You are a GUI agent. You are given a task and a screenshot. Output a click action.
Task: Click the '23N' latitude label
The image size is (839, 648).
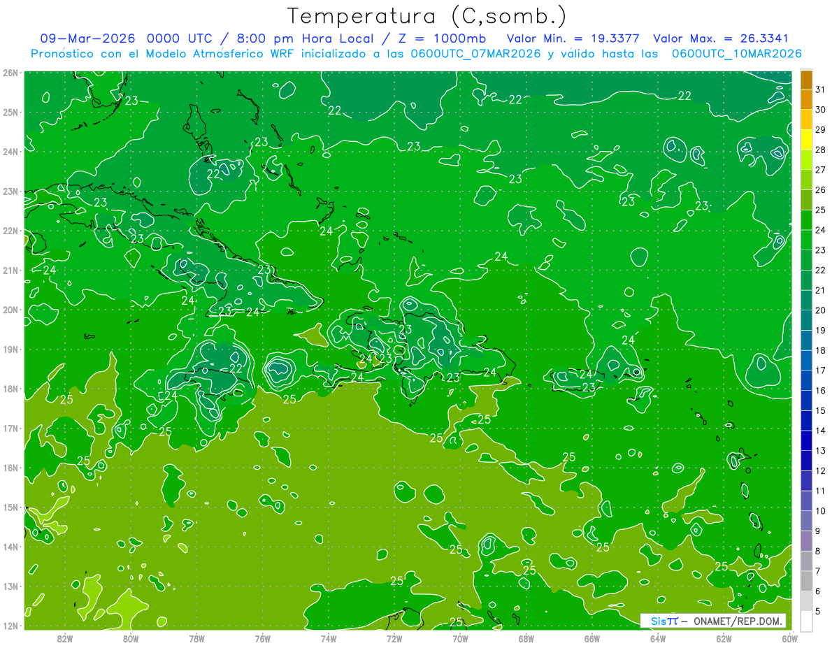(x=10, y=191)
